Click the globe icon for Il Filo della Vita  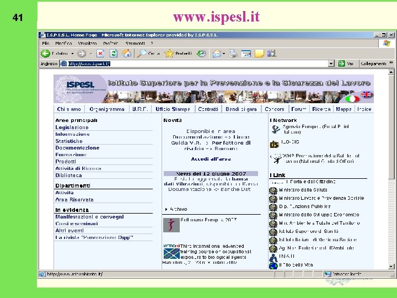[x=273, y=266]
